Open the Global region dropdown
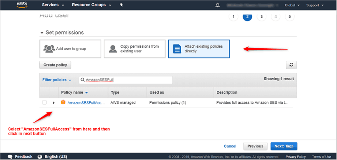This screenshot has width=337, height=160. pos(292,5)
